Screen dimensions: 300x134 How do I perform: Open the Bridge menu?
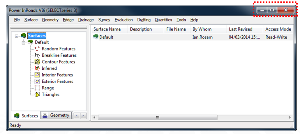[68, 20]
